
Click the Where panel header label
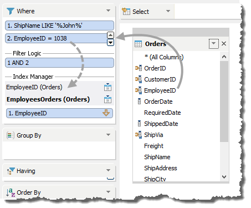tap(25, 11)
